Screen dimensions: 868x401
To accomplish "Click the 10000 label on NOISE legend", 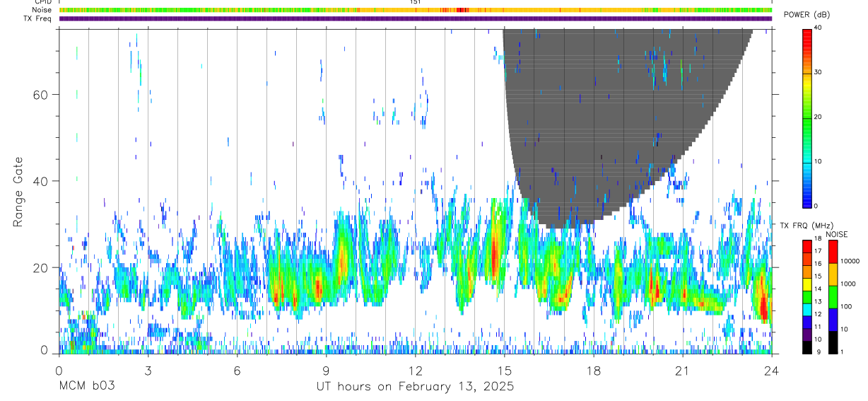I will 850,261.
